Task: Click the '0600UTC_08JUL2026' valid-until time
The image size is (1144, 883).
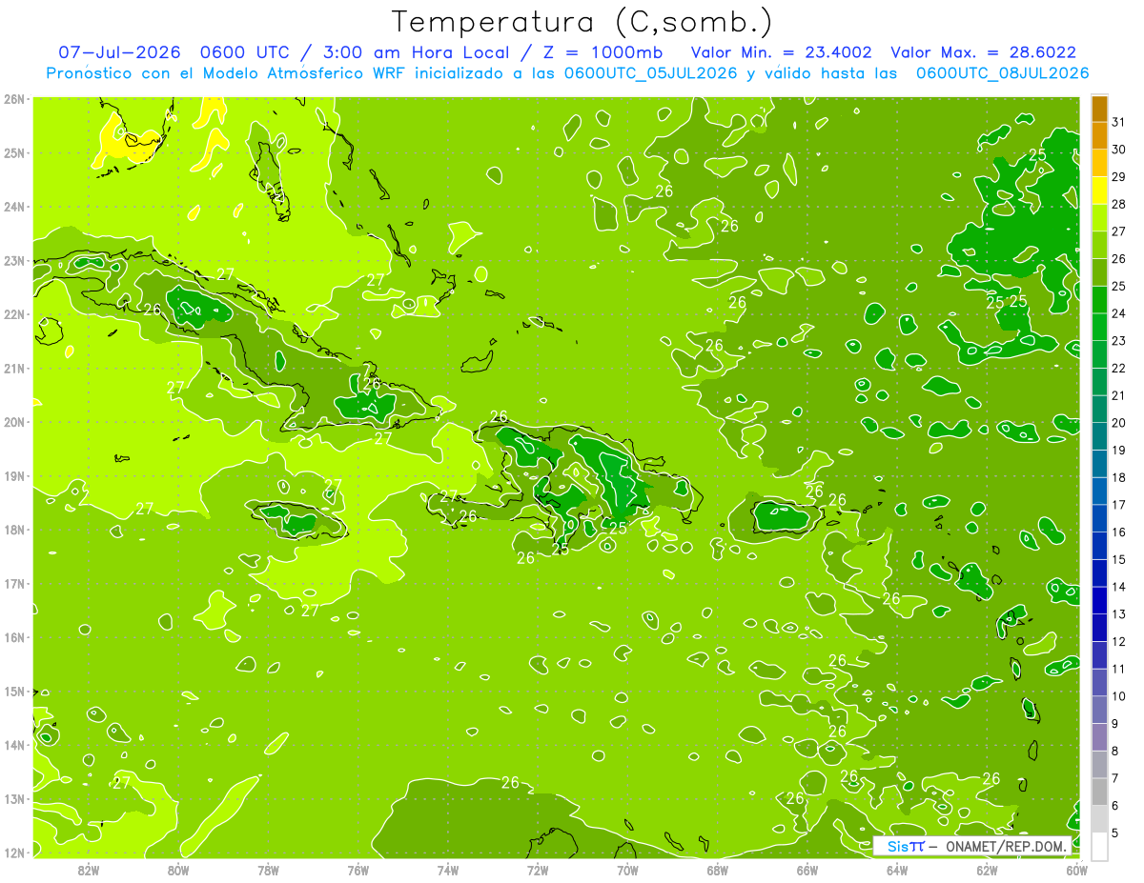Action: [1003, 73]
